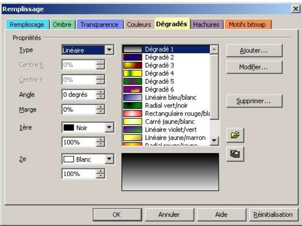The image size is (302, 226).
Task: Confirm with the OK button
Action: pos(117,215)
